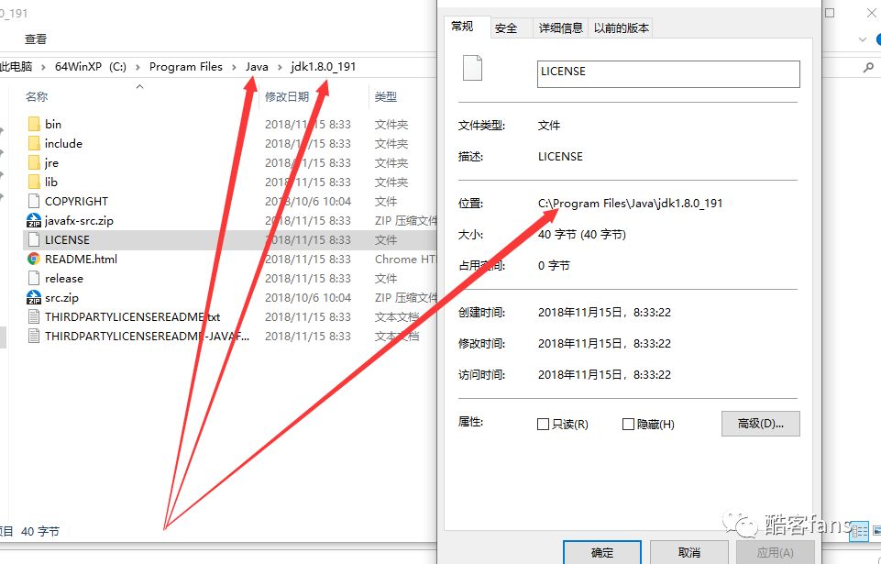881x564 pixels.
Task: Expand the chevron after 64WinXP (C:)
Action: [138, 67]
